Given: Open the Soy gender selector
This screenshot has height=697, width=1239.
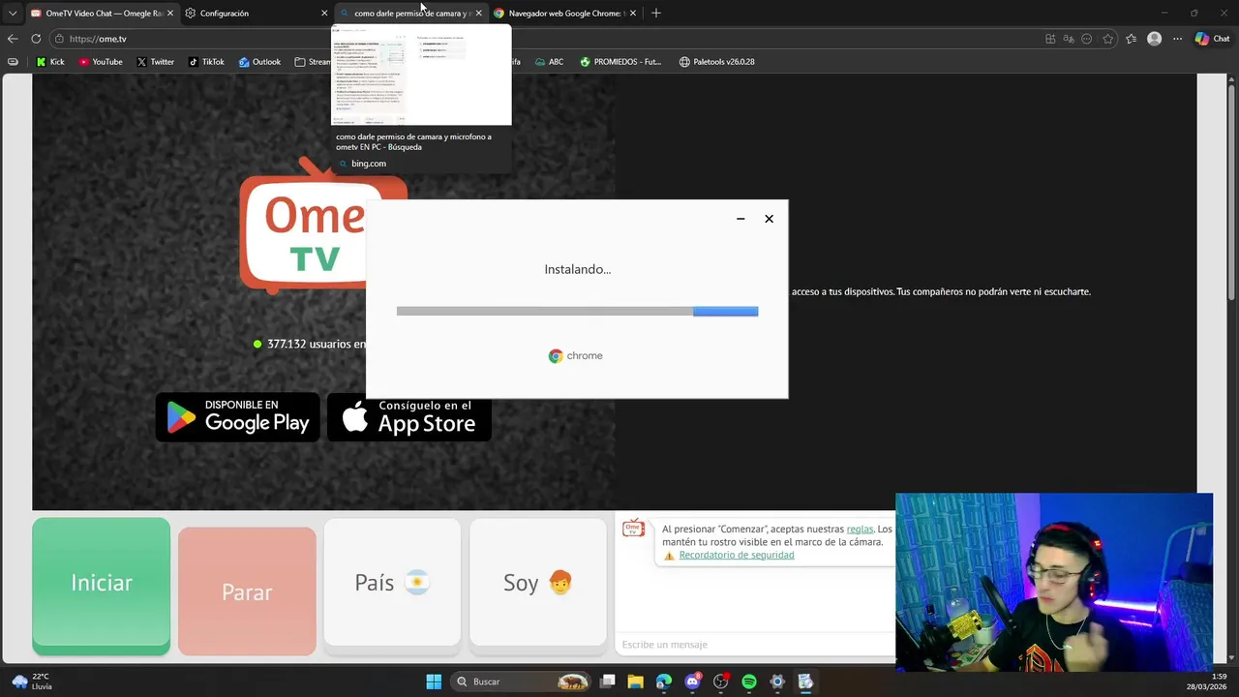Looking at the screenshot, I should tap(538, 583).
